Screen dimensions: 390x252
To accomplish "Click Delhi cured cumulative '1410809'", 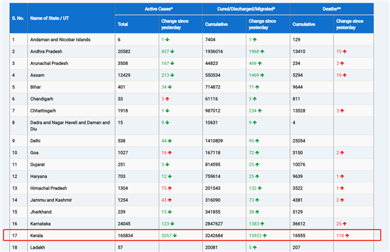I will [214, 141].
